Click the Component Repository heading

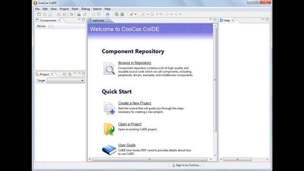tap(133, 51)
